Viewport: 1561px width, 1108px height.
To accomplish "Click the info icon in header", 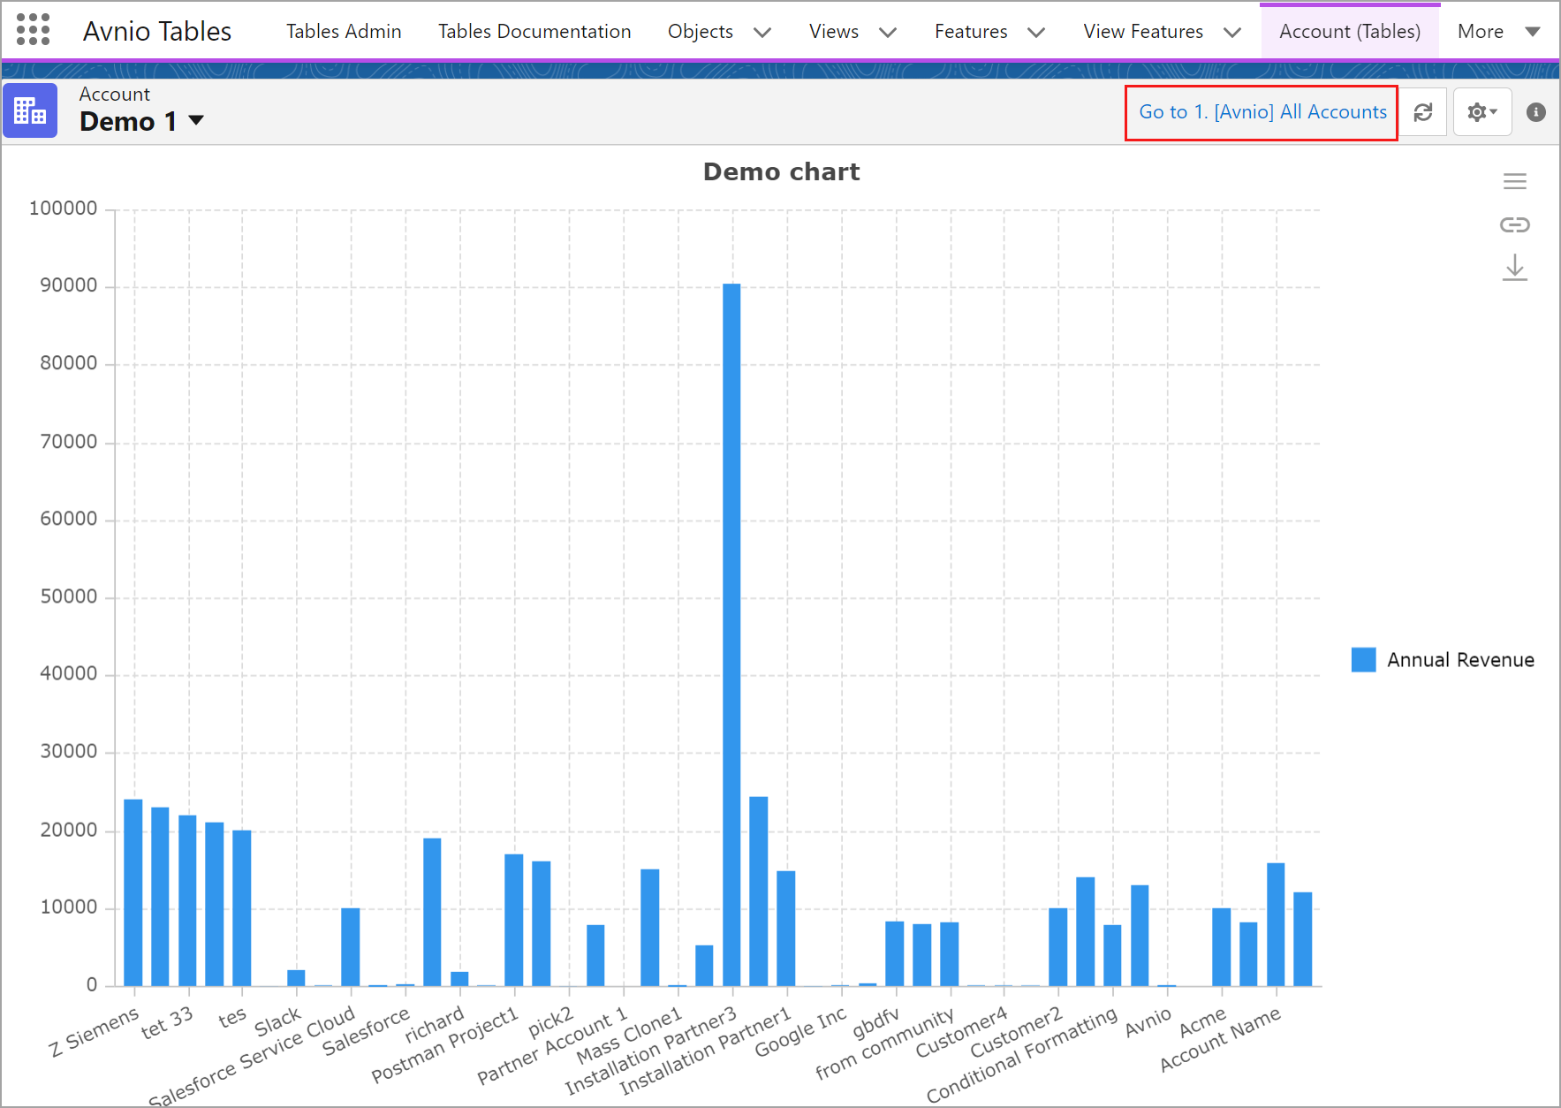I will [1535, 112].
